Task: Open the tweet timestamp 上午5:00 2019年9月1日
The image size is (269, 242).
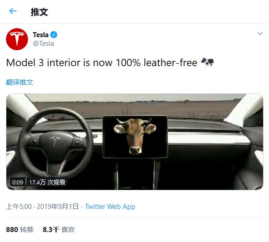Action: coord(42,207)
